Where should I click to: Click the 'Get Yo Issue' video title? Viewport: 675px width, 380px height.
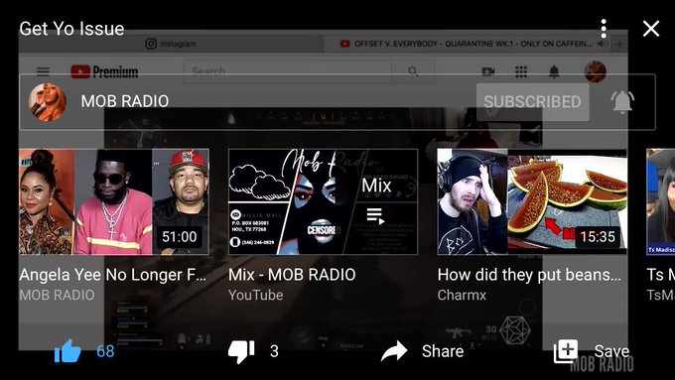pyautogui.click(x=71, y=29)
